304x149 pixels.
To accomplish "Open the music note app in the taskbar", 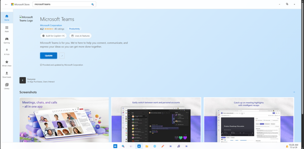I will [x=178, y=146].
